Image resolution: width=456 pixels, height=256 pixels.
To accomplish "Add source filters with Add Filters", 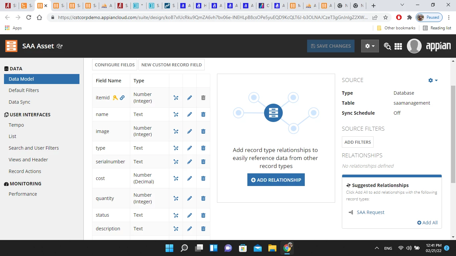I will [x=358, y=142].
